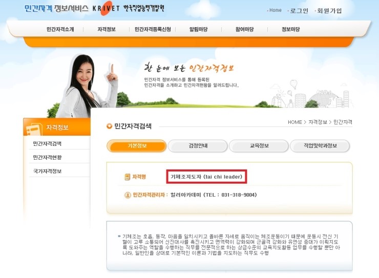Viewport: 379px width, 278px height.
Task: Click the HOME breadcrumb link
Action: click(294, 122)
